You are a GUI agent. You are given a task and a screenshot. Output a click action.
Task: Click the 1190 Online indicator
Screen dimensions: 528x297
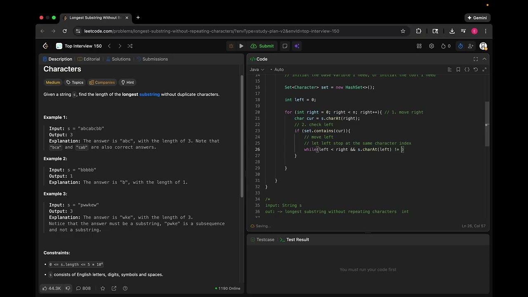228,288
